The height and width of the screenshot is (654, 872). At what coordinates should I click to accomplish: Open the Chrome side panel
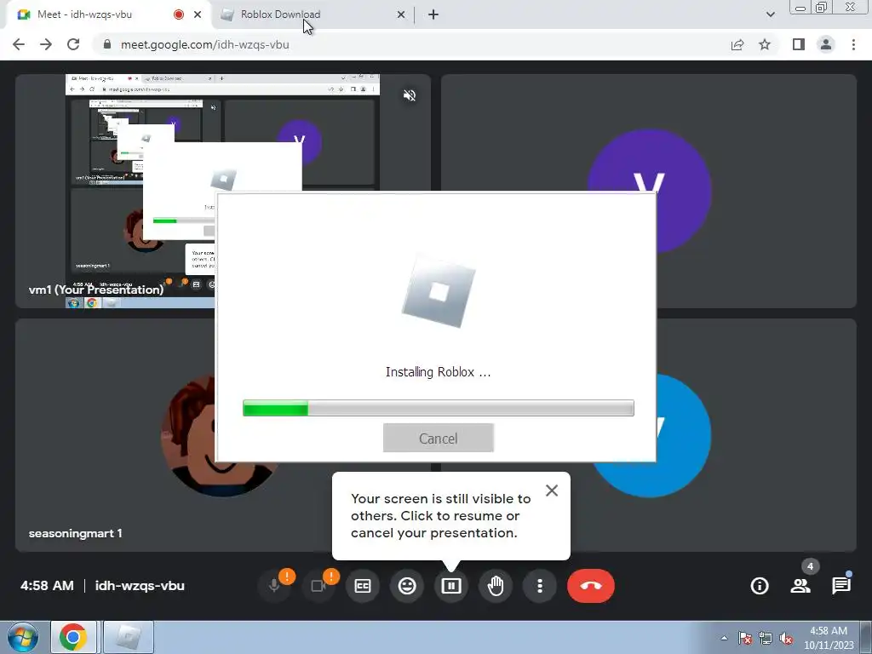coord(799,44)
